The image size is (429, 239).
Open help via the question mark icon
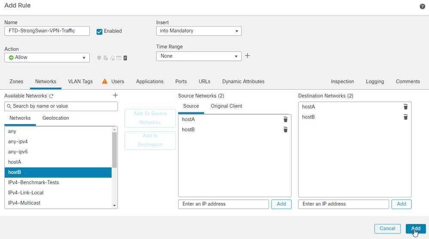(422, 6)
